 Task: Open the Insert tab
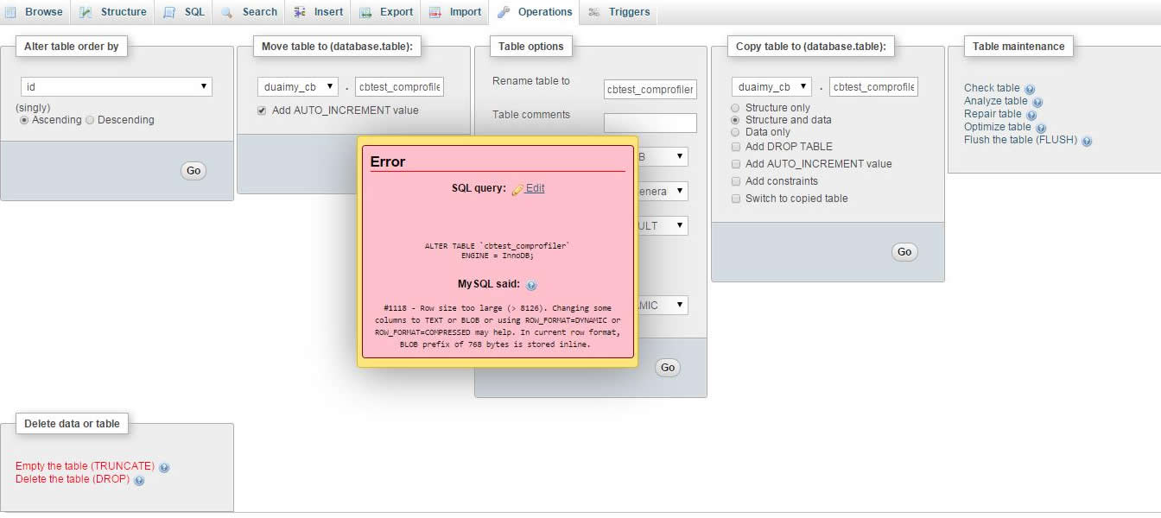319,12
